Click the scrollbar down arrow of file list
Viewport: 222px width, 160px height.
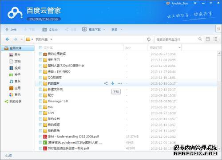click(219, 148)
